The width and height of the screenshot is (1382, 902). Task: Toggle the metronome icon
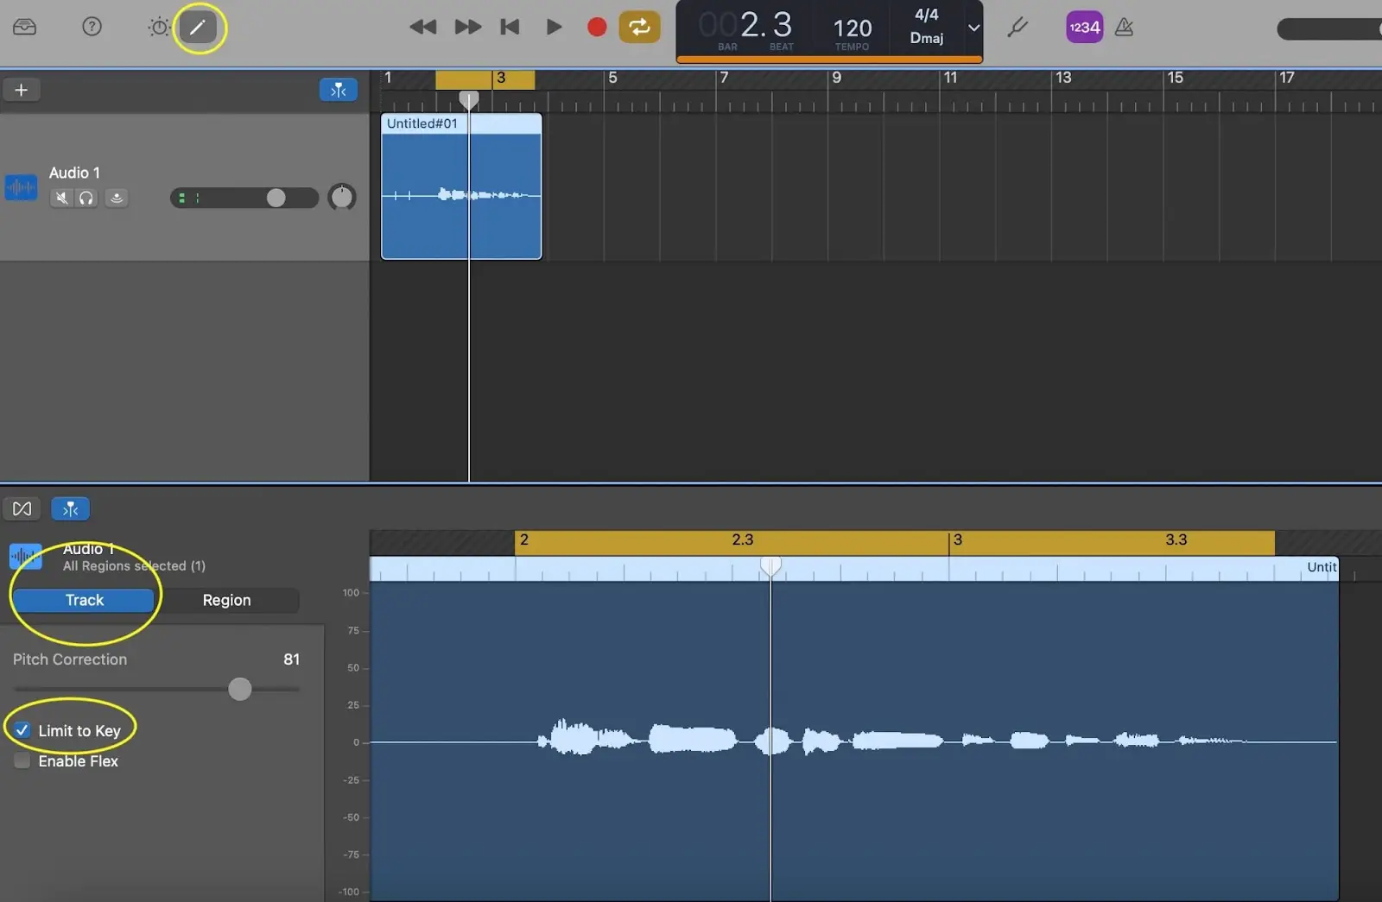(1124, 28)
